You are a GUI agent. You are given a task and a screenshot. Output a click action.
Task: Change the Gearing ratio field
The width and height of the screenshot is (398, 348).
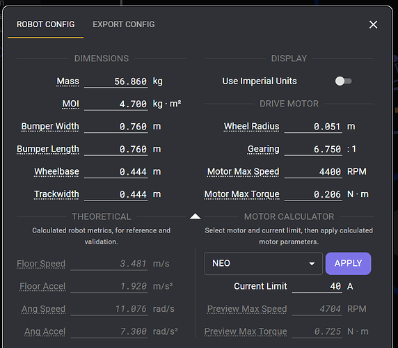(313, 149)
